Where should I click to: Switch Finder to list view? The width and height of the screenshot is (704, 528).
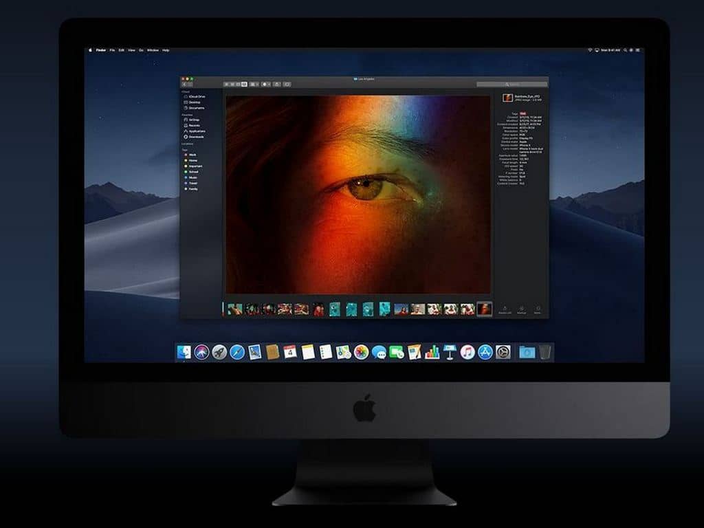(232, 84)
